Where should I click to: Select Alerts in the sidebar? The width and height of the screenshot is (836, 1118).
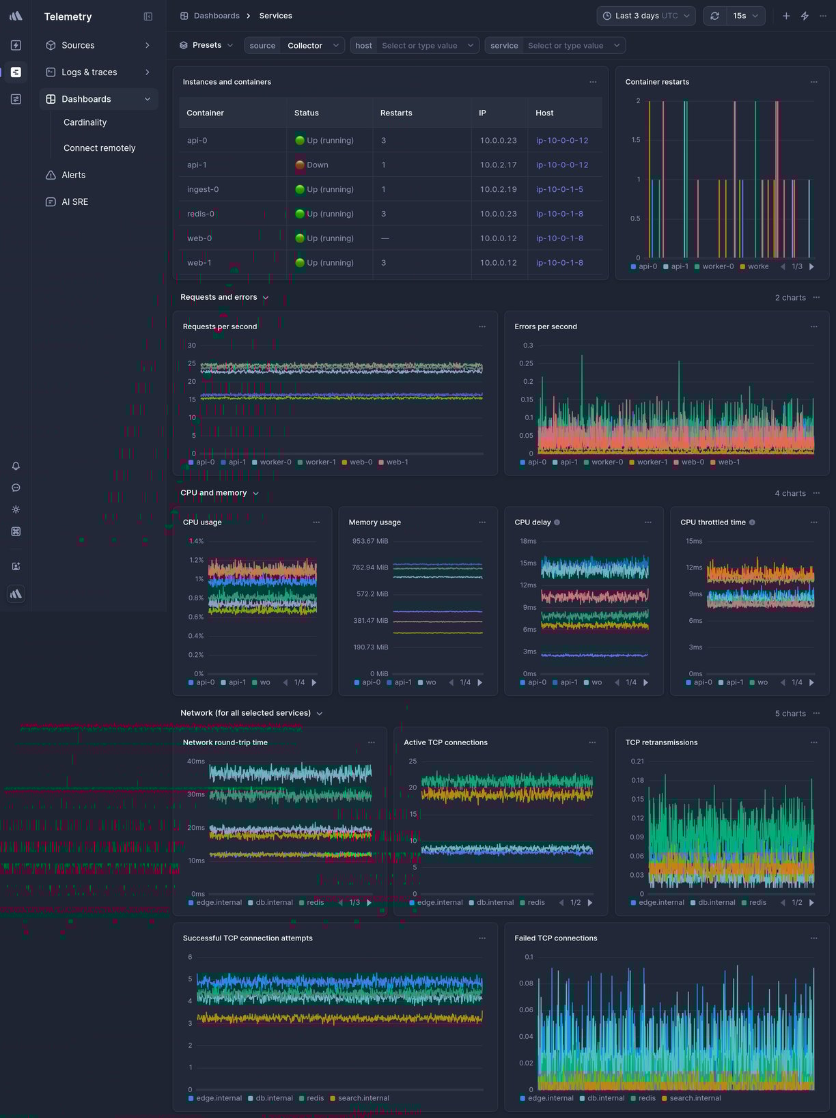point(74,175)
